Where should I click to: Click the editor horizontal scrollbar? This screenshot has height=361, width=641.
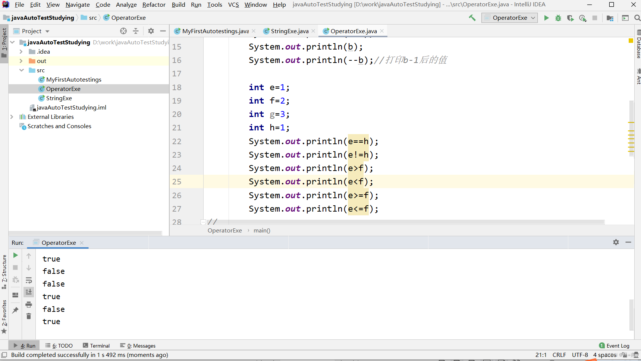[x=405, y=222]
